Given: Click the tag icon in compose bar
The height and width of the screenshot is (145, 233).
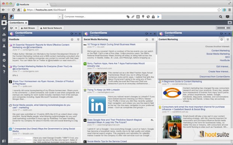Looking at the screenshot, I should point(128,17).
